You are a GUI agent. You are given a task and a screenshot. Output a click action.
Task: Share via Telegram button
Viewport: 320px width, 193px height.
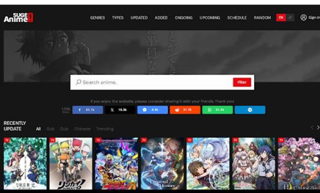[x=250, y=110]
